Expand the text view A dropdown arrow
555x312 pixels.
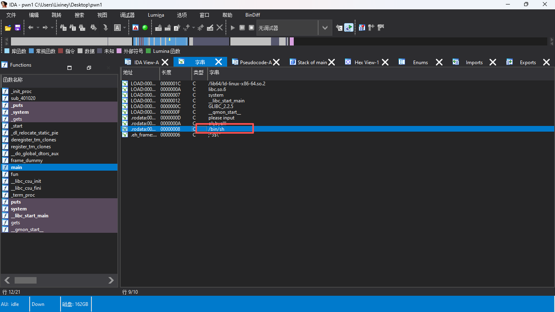coord(125,28)
